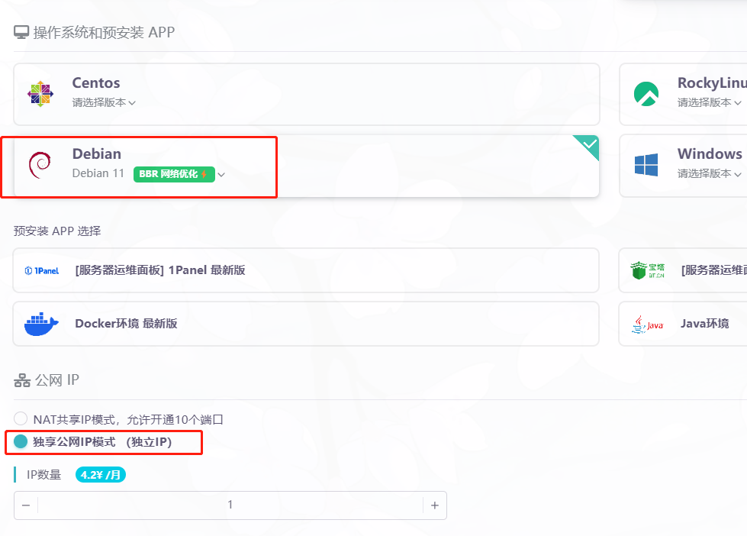
Task: Select the RockyLinux icon
Action: (x=645, y=93)
